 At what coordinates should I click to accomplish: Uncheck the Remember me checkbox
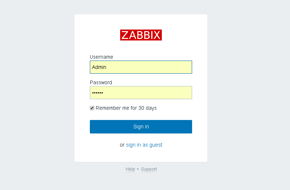tap(92, 108)
